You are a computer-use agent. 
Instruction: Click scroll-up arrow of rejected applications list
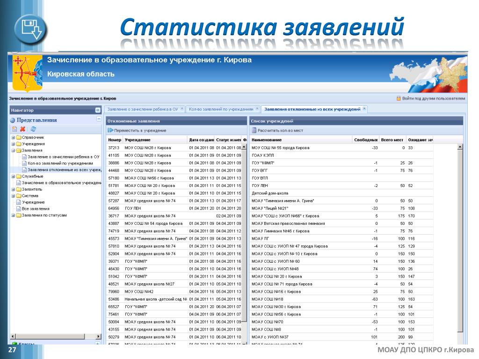coord(244,147)
